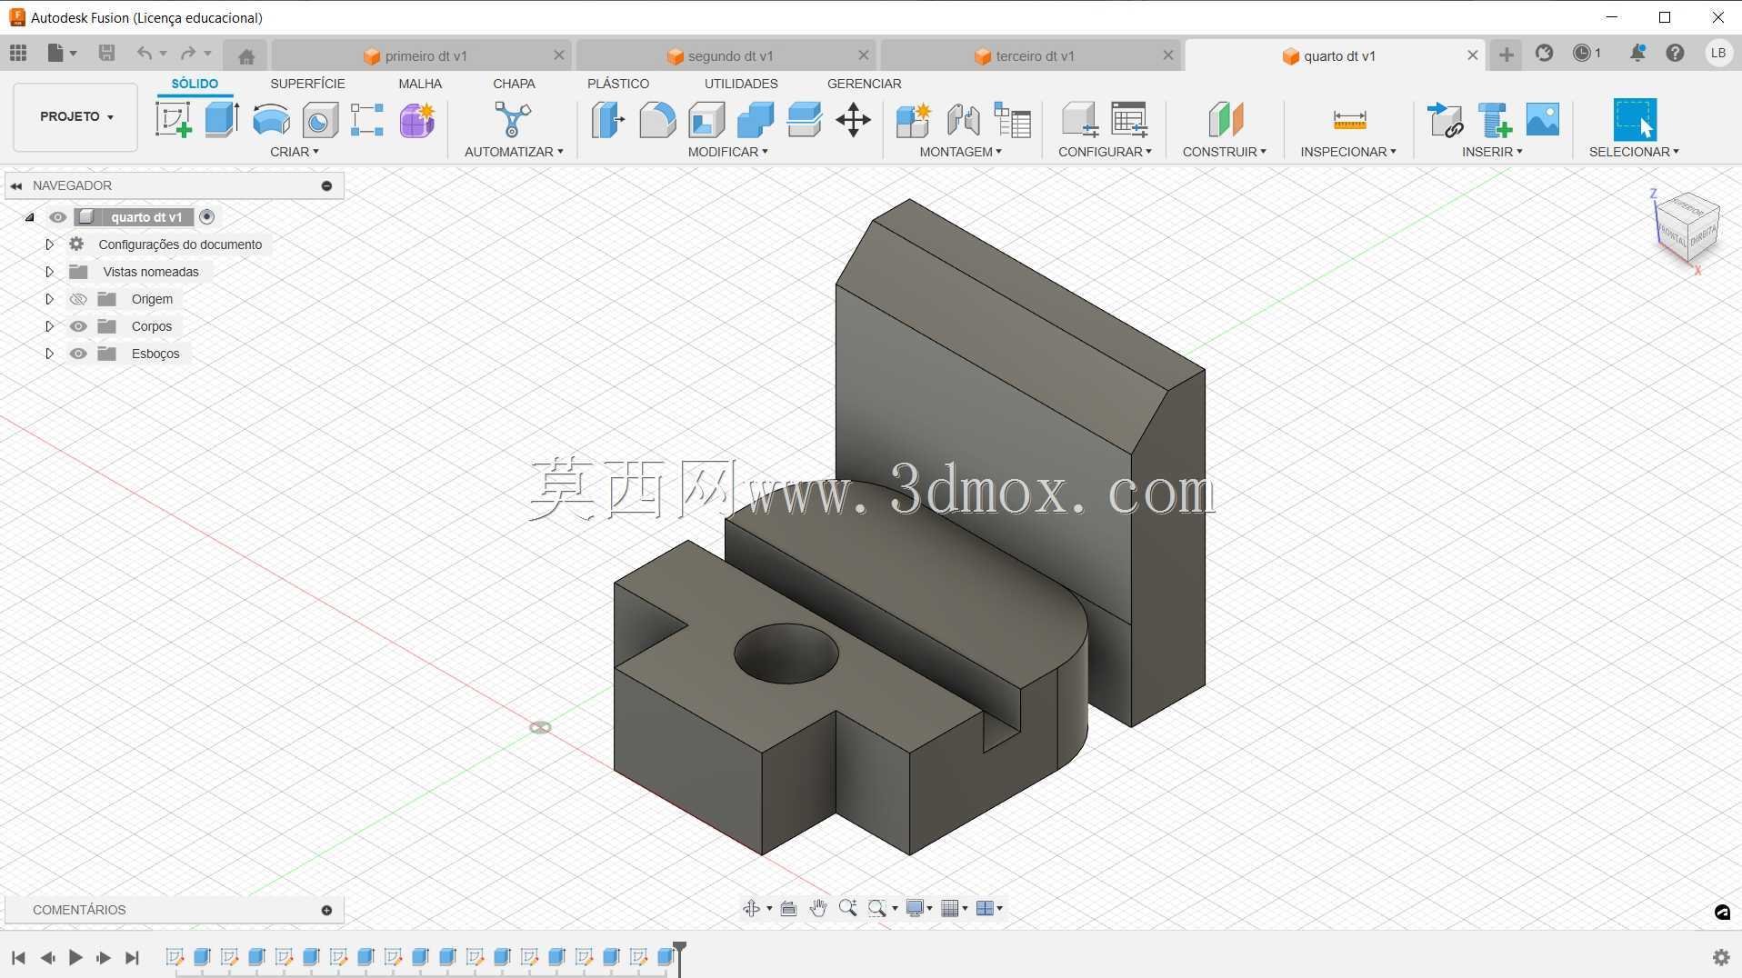Open the Automated Modeling tool
The height and width of the screenshot is (978, 1742).
pos(513,120)
